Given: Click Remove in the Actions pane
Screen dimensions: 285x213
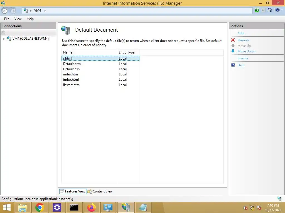Looking at the screenshot, I should point(243,40).
